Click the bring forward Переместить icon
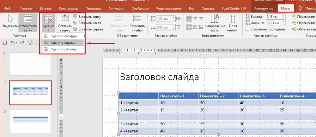The width and height of the screenshot is (316, 137). coord(294,17)
